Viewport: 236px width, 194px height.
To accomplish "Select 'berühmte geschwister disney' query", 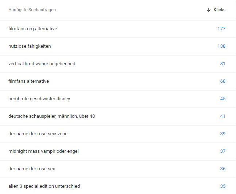I will tap(39, 99).
